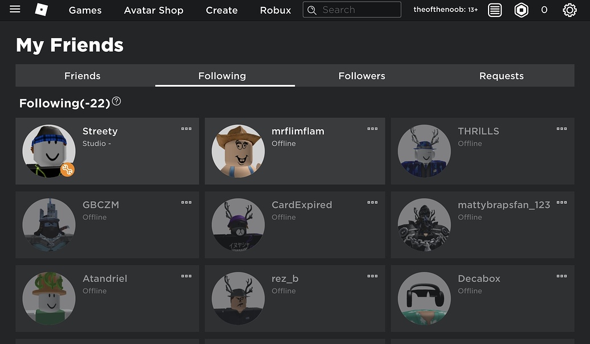Click CardExpired's profile name

[x=302, y=204]
